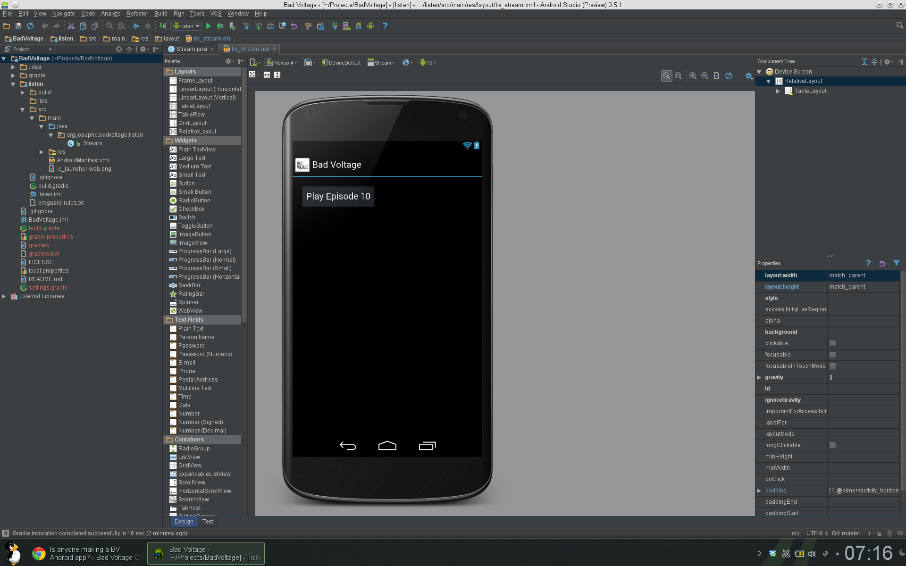Open Project Structure icon in toolbar
Screen dimensions: 906x566
(320, 26)
